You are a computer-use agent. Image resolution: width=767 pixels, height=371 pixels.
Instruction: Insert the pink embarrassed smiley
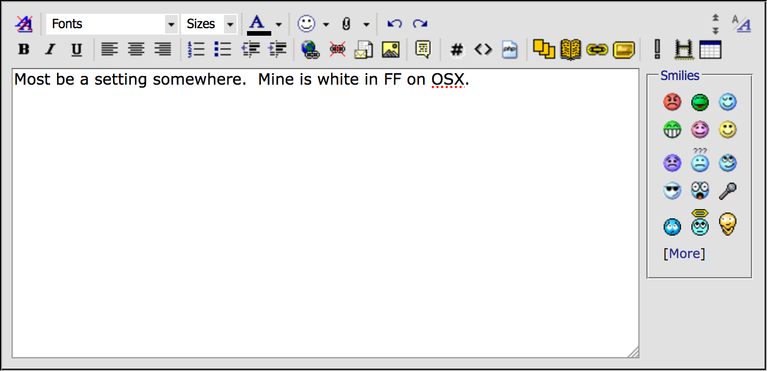[x=699, y=130]
